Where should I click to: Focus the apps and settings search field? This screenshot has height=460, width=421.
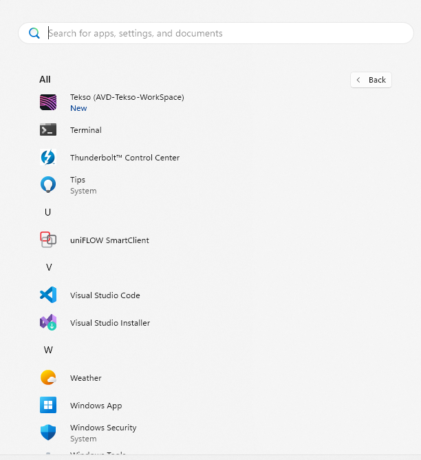(x=216, y=33)
